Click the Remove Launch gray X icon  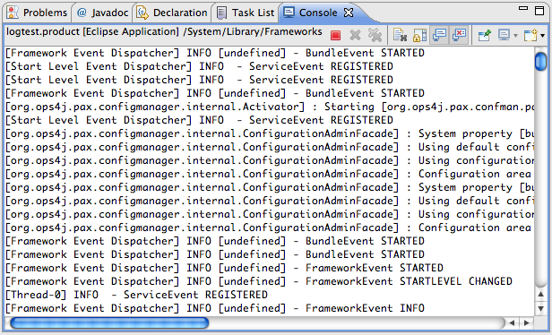[x=355, y=35]
